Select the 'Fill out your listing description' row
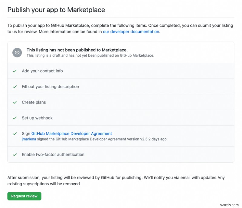The height and width of the screenshot is (208, 242). pyautogui.click(x=50, y=87)
